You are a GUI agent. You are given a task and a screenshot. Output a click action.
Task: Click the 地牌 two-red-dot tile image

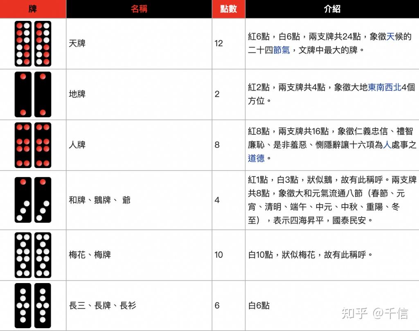33,94
